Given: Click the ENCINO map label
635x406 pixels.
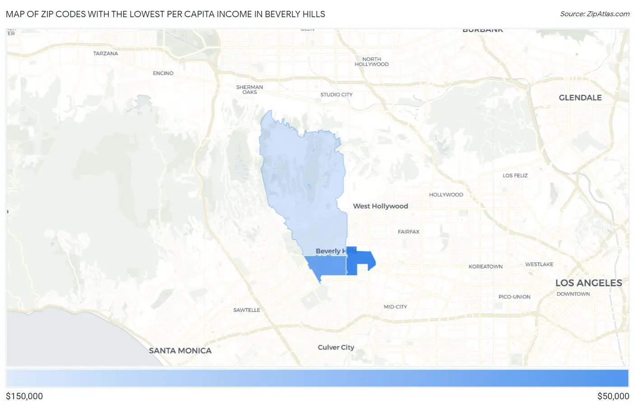Looking at the screenshot, I should (163, 73).
